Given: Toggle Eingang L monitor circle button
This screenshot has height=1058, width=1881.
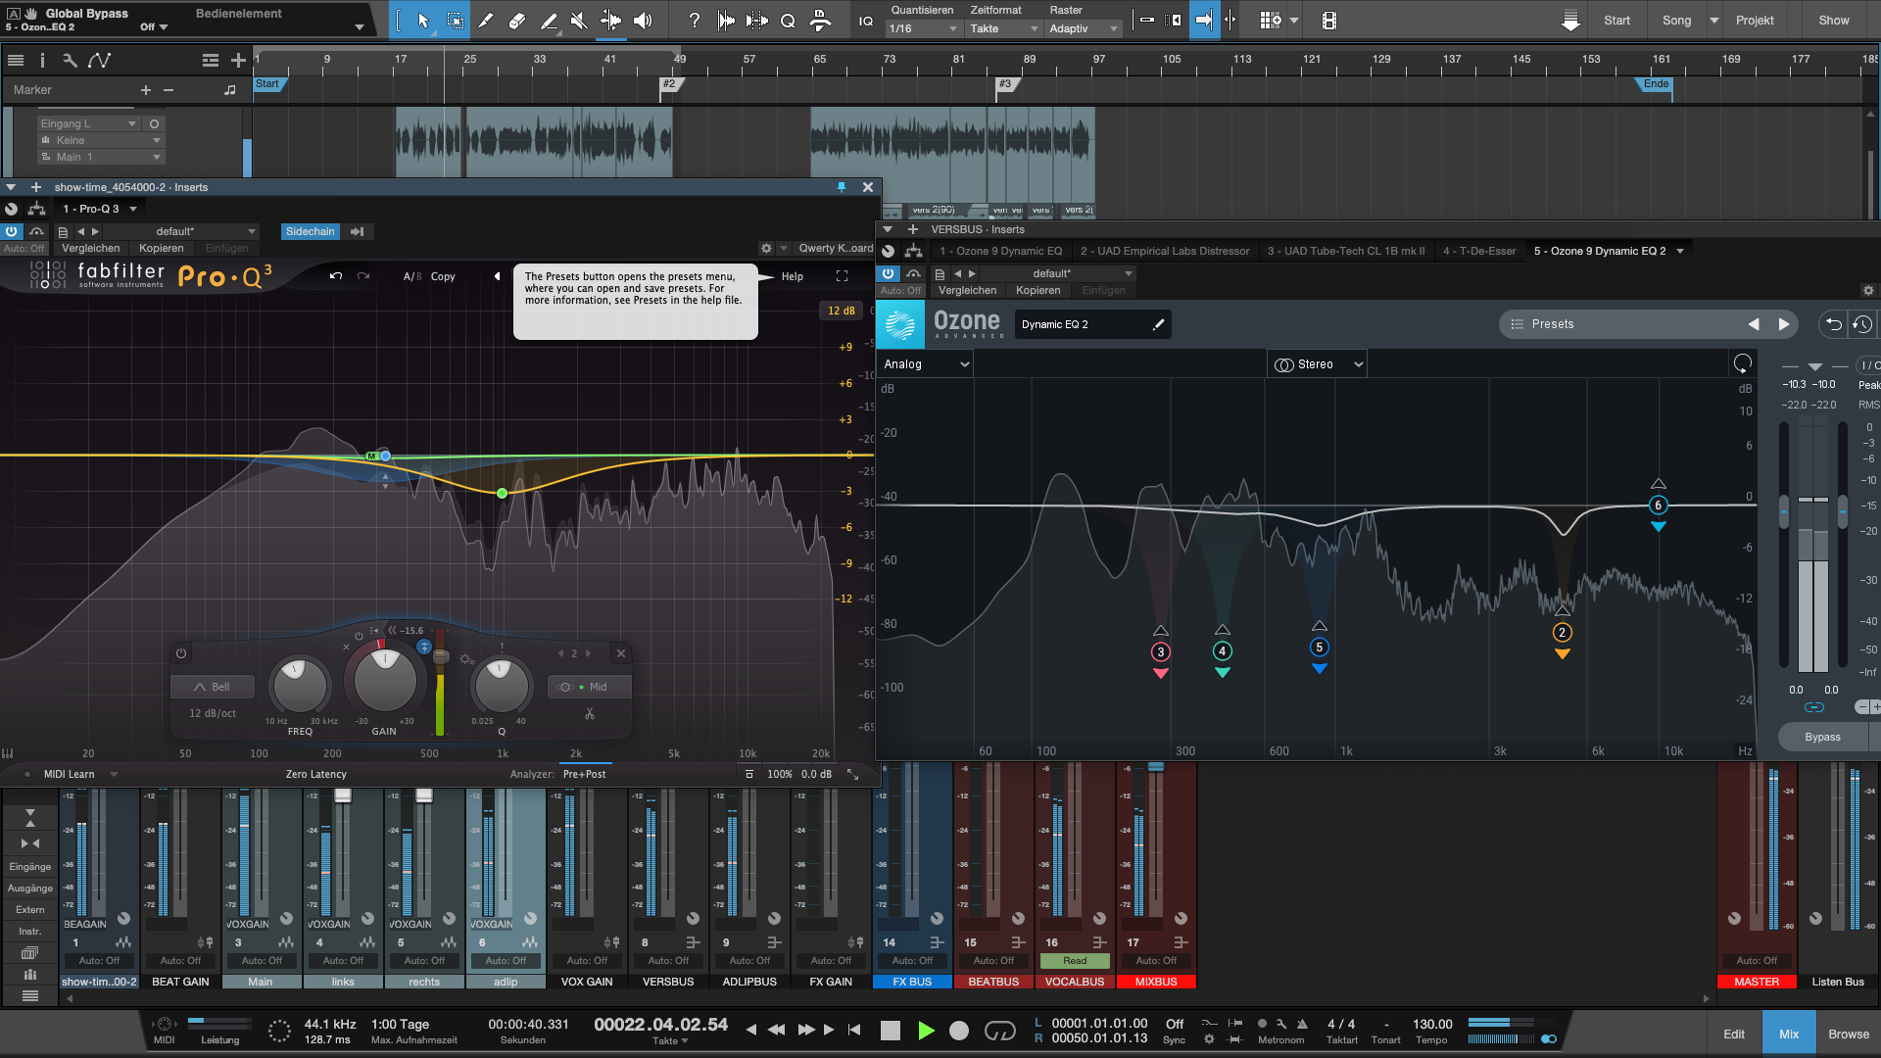Looking at the screenshot, I should [154, 124].
